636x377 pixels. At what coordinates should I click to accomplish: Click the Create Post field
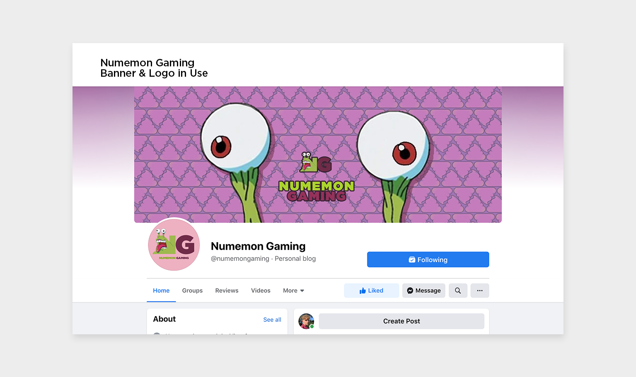coord(401,321)
